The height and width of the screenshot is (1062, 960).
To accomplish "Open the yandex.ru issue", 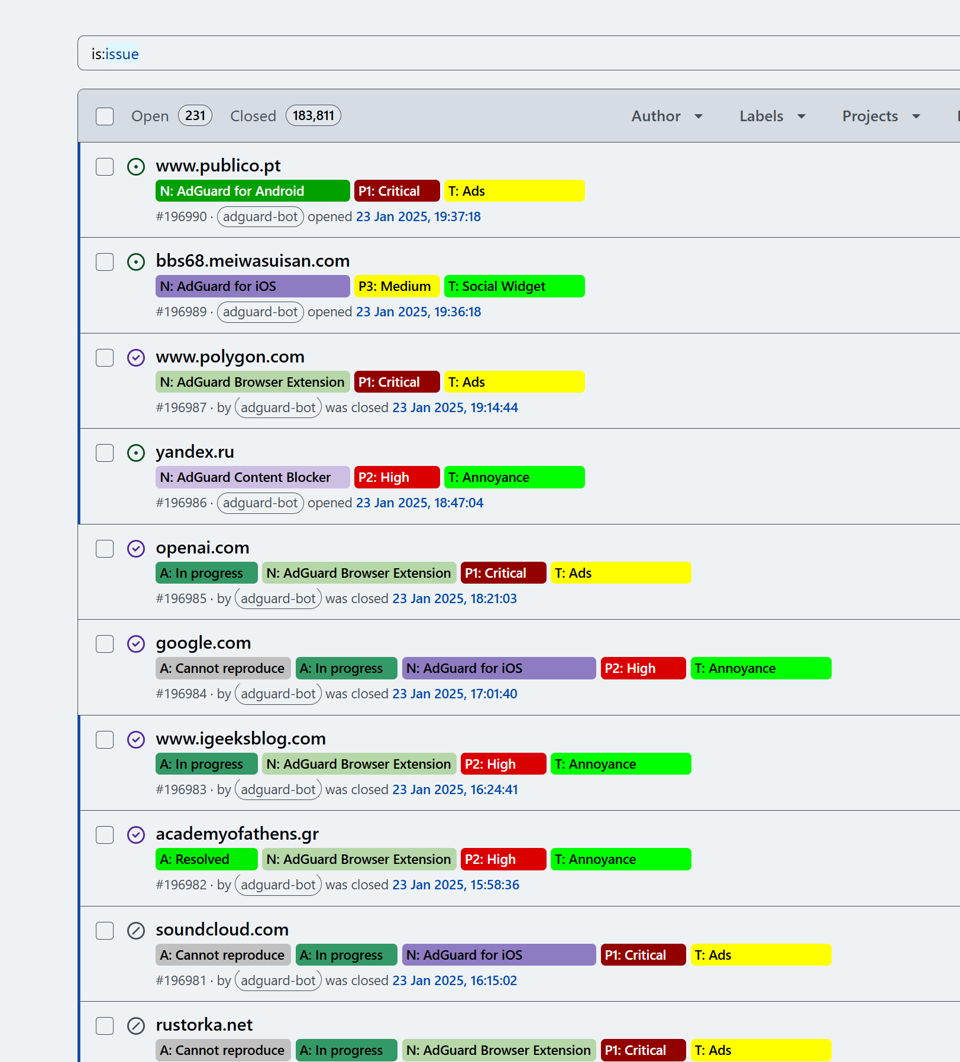I will [195, 452].
